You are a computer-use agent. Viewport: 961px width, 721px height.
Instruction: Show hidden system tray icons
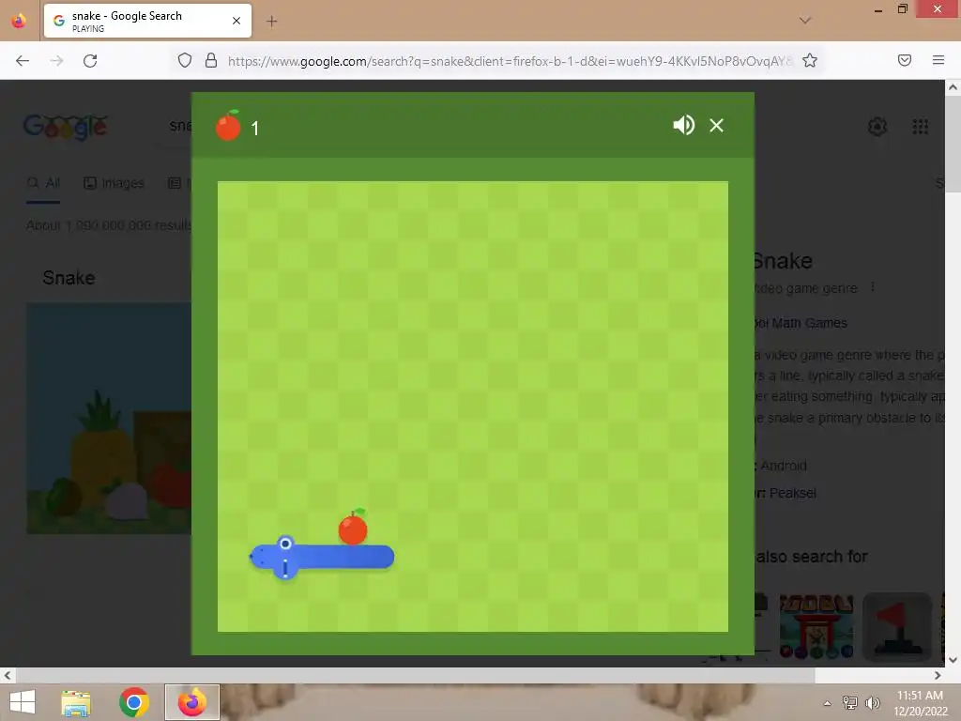point(827,703)
